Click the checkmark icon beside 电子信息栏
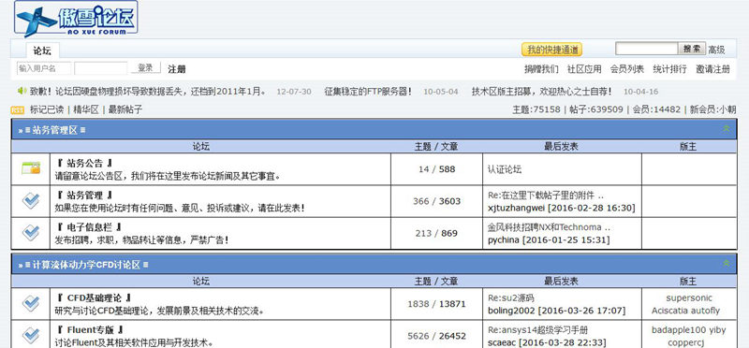Screen dimensions: 749x348 pos(31,233)
